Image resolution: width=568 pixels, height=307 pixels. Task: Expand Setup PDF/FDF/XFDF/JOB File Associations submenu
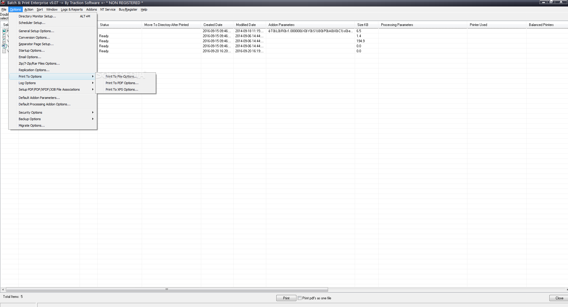tap(53, 89)
